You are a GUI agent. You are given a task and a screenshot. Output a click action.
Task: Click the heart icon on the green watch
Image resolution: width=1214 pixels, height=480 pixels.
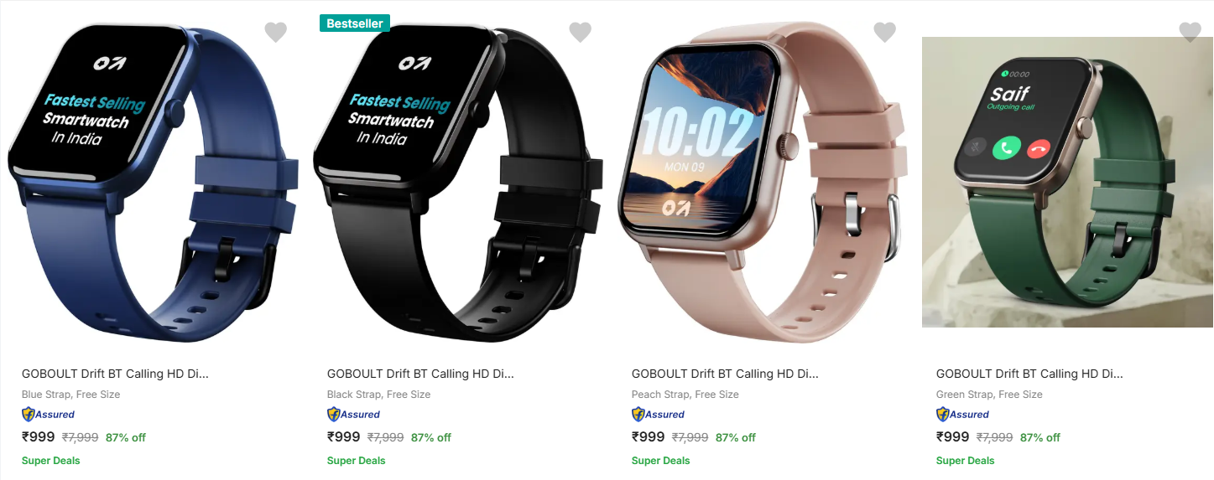1190,32
